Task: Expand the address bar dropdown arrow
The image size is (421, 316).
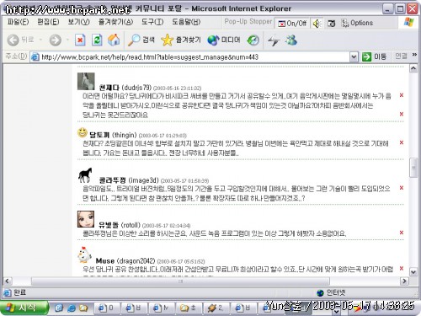Action: [354, 57]
